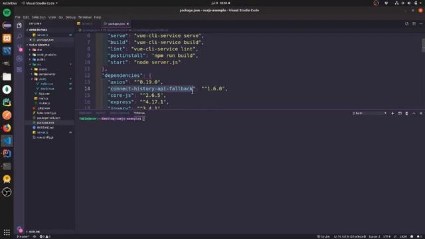The width and height of the screenshot is (425, 239).
Task: Click the git branch indicator in status bar
Action: [23, 236]
